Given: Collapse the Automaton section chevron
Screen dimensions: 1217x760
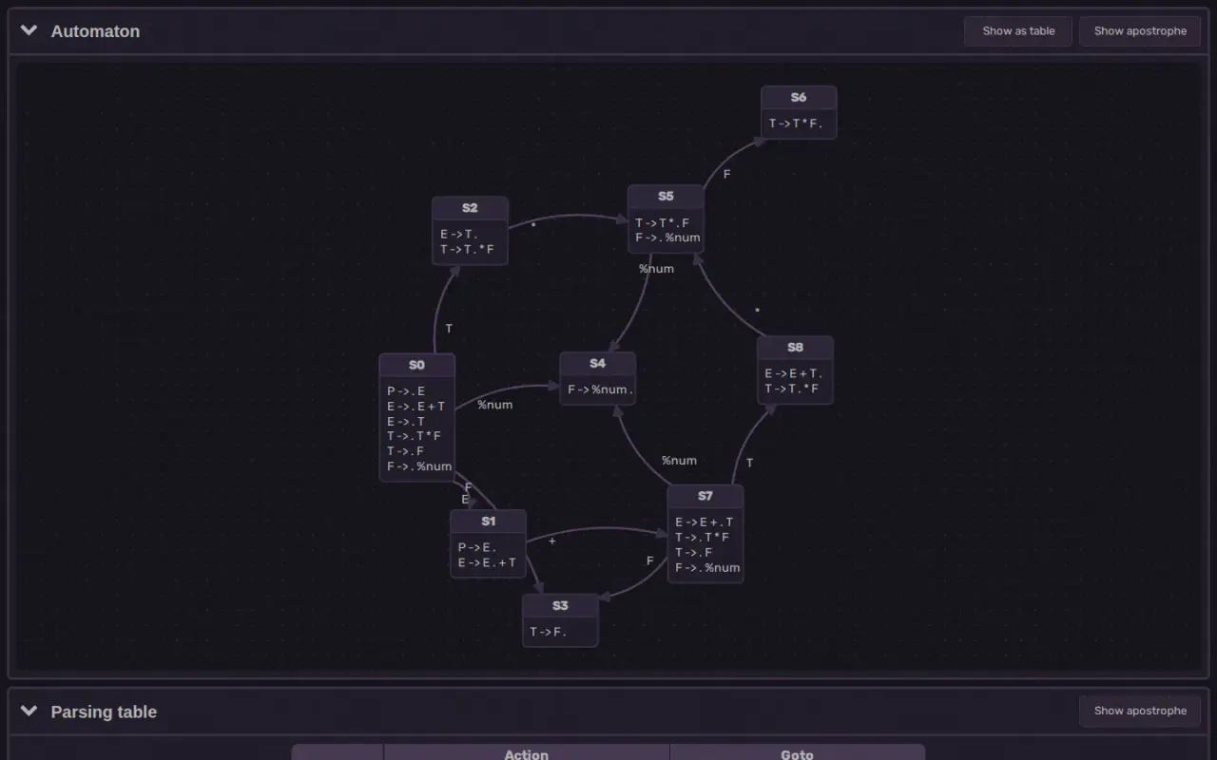Looking at the screenshot, I should tap(29, 30).
